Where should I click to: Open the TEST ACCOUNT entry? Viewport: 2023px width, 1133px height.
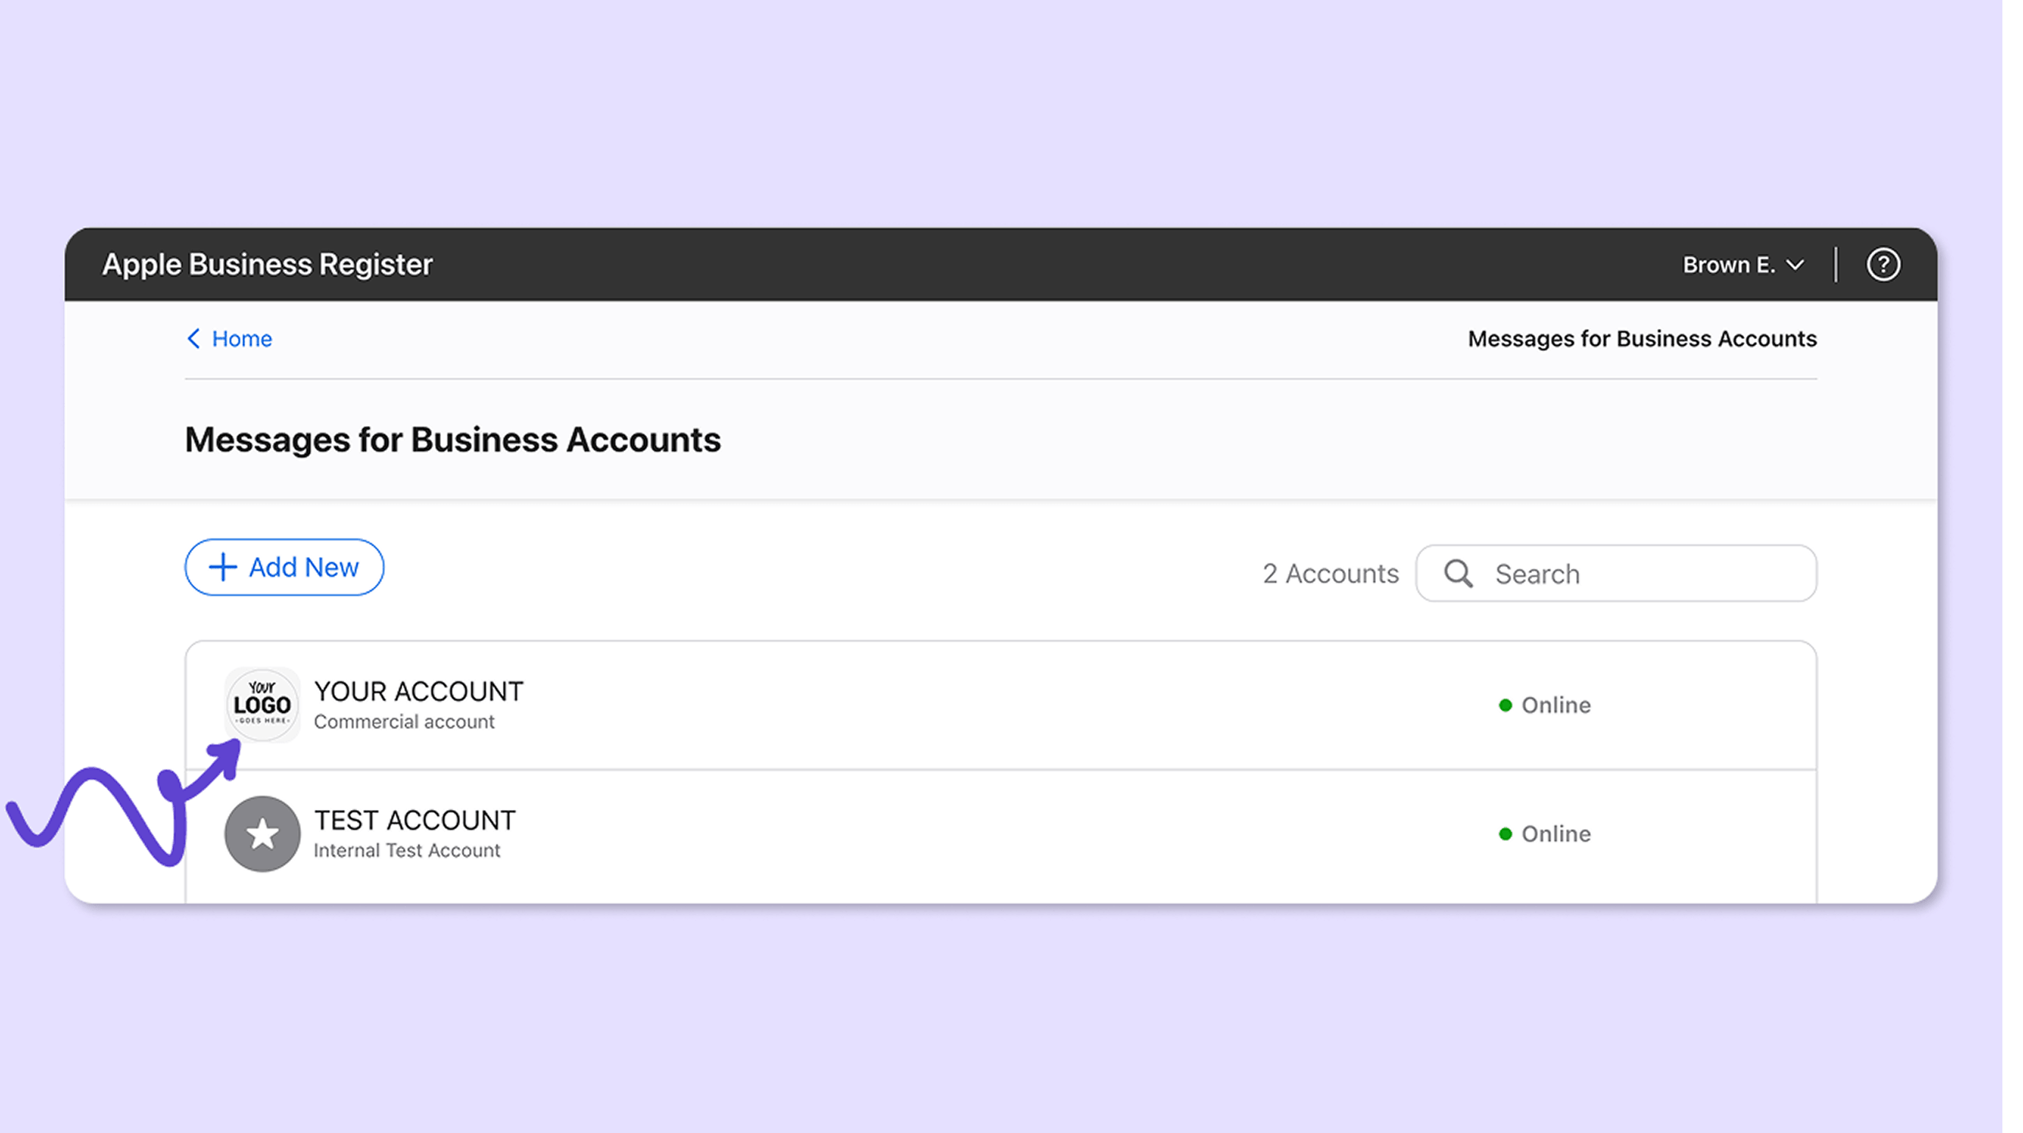(414, 820)
